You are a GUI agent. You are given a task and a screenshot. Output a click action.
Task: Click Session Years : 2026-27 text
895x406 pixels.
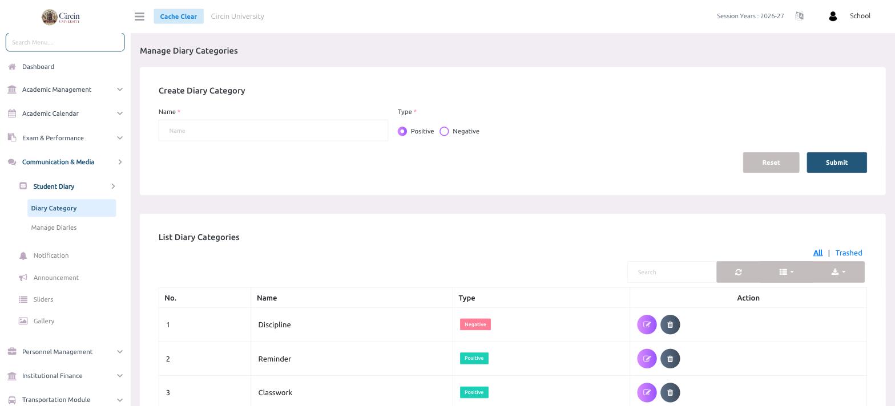pyautogui.click(x=750, y=16)
